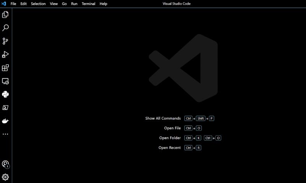Viewport: 306px width, 183px height.
Task: Click the P key hint
Action: (x=212, y=119)
